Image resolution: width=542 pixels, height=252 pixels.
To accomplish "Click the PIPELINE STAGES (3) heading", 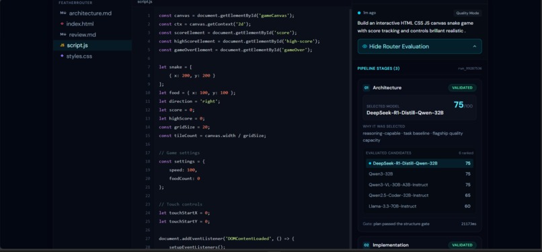I will click(x=379, y=69).
